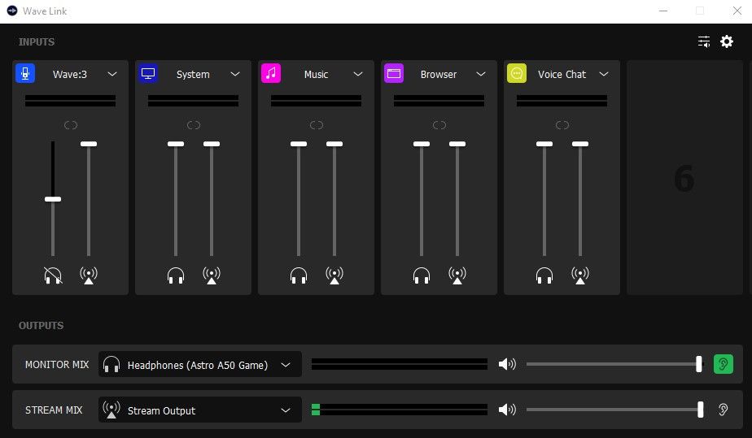Click Music stream volume fader handle
The image size is (752, 438).
pos(334,144)
